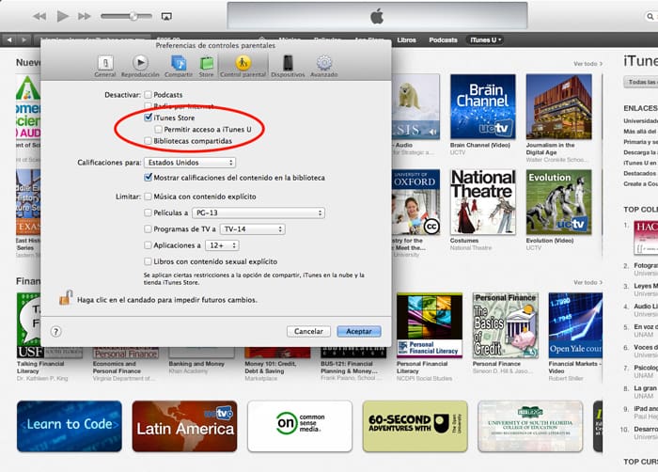
Task: Open the Common Sense Media banner
Action: point(300,426)
